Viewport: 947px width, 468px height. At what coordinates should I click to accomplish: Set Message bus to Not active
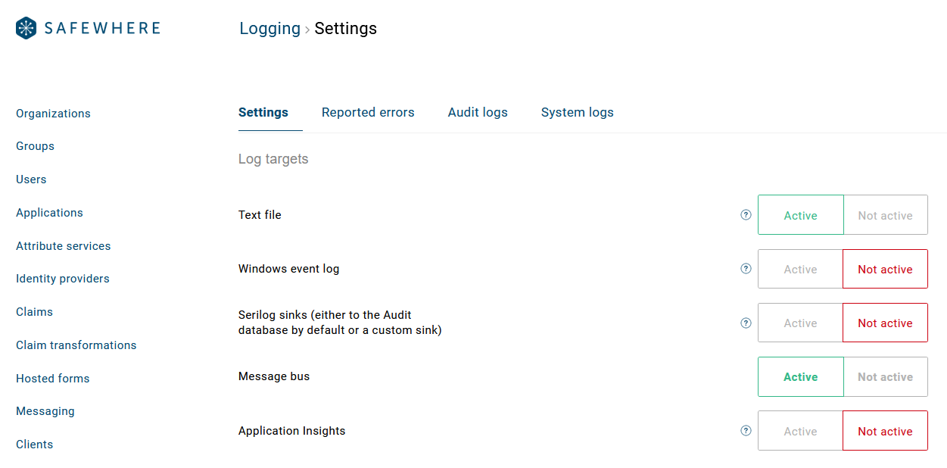pyautogui.click(x=885, y=377)
